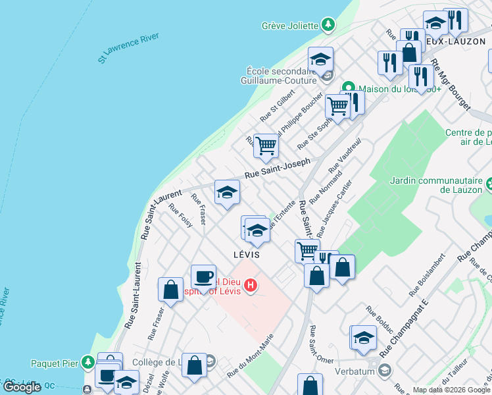Click the St Lawrence River label

[x=128, y=48]
